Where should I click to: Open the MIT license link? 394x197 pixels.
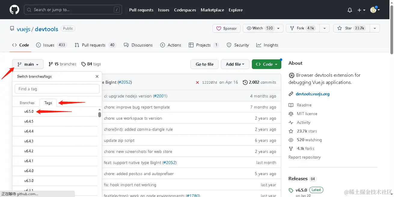303,114
